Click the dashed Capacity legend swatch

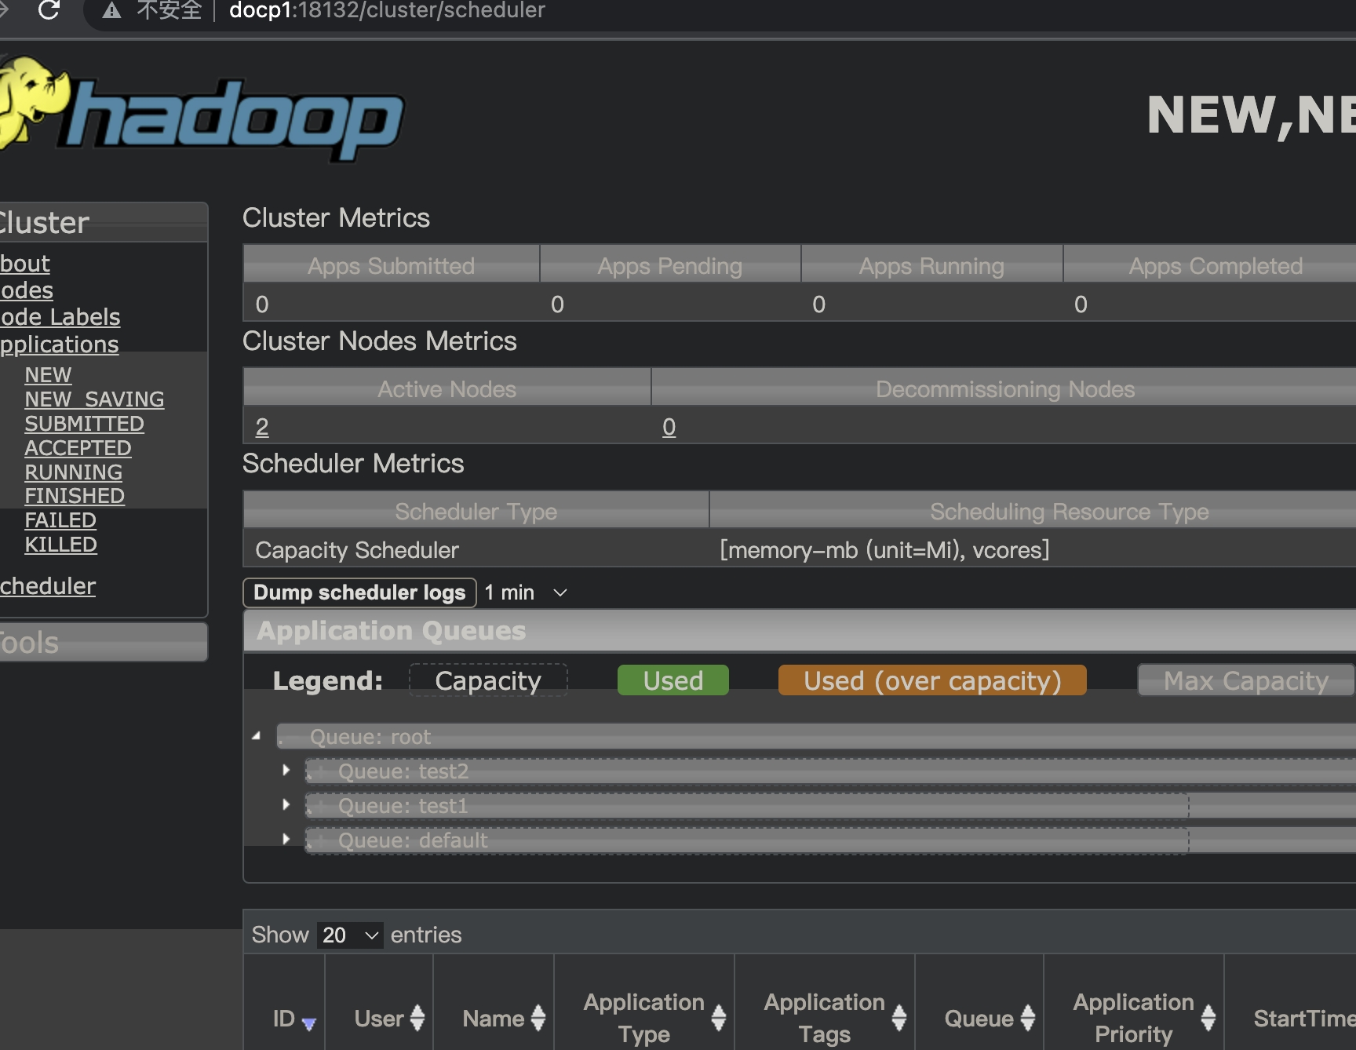tap(488, 680)
